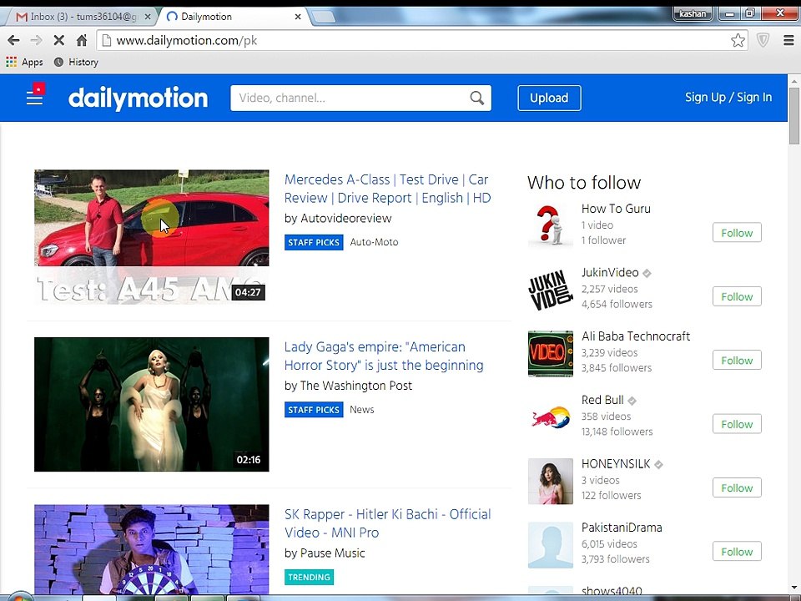Screen dimensions: 801x601
Task: Click the shield extension icon
Action: point(763,40)
